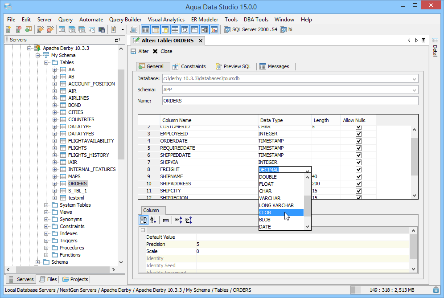Switch to the Preview SQL tab
Image resolution: width=444 pixels, height=298 pixels.
[233, 66]
